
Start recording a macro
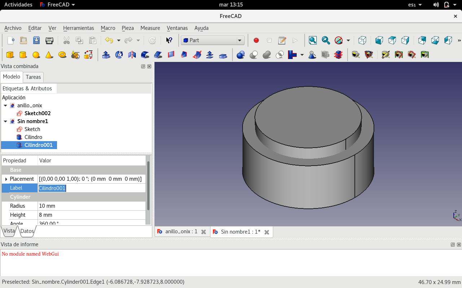click(256, 40)
